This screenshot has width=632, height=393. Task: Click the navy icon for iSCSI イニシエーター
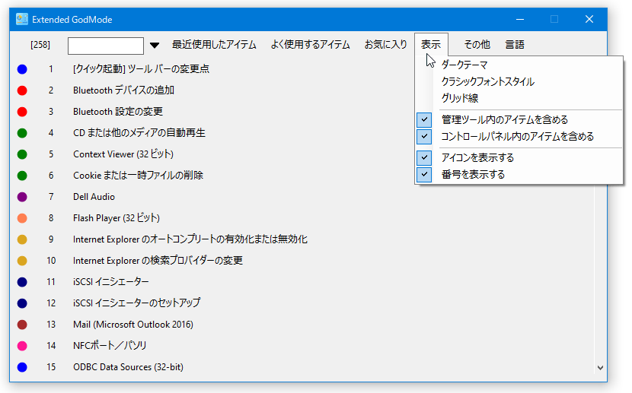(22, 282)
